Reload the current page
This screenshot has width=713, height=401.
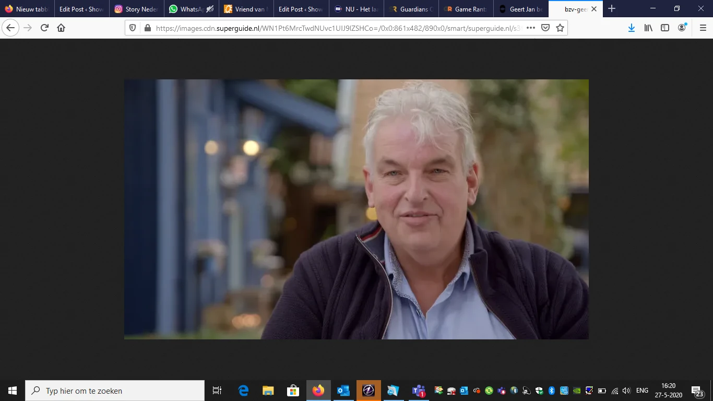(44, 28)
